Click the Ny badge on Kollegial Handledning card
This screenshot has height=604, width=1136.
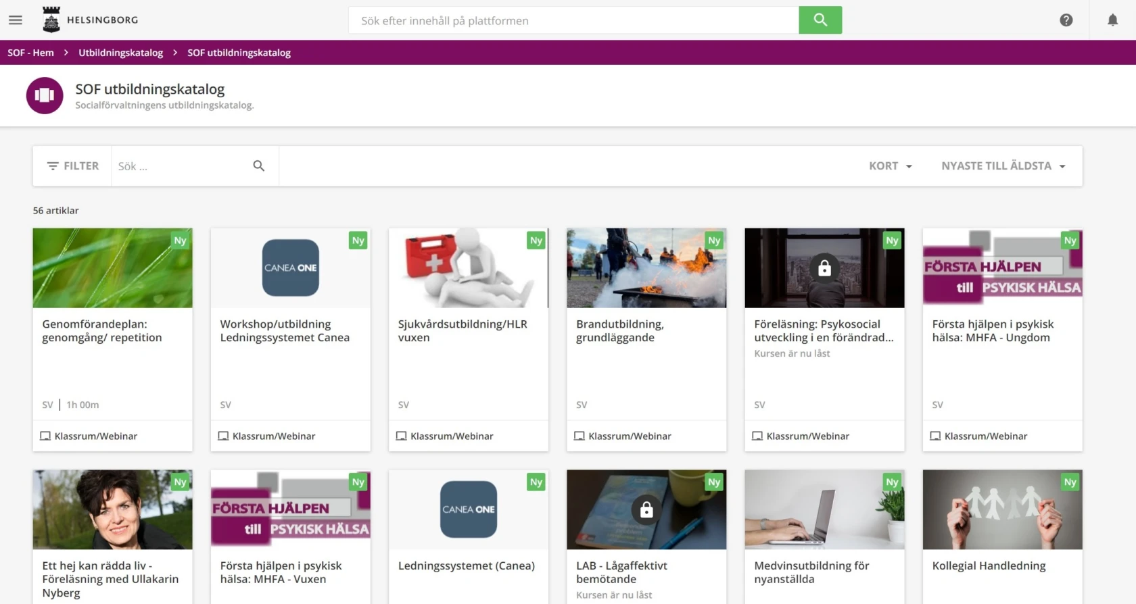tap(1070, 482)
